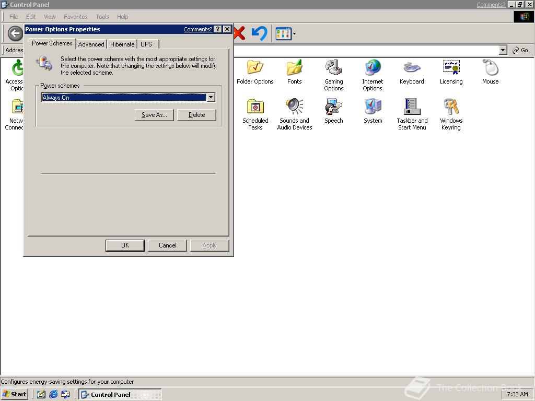Open the Tools menu
The height and width of the screenshot is (401, 535).
(x=102, y=17)
